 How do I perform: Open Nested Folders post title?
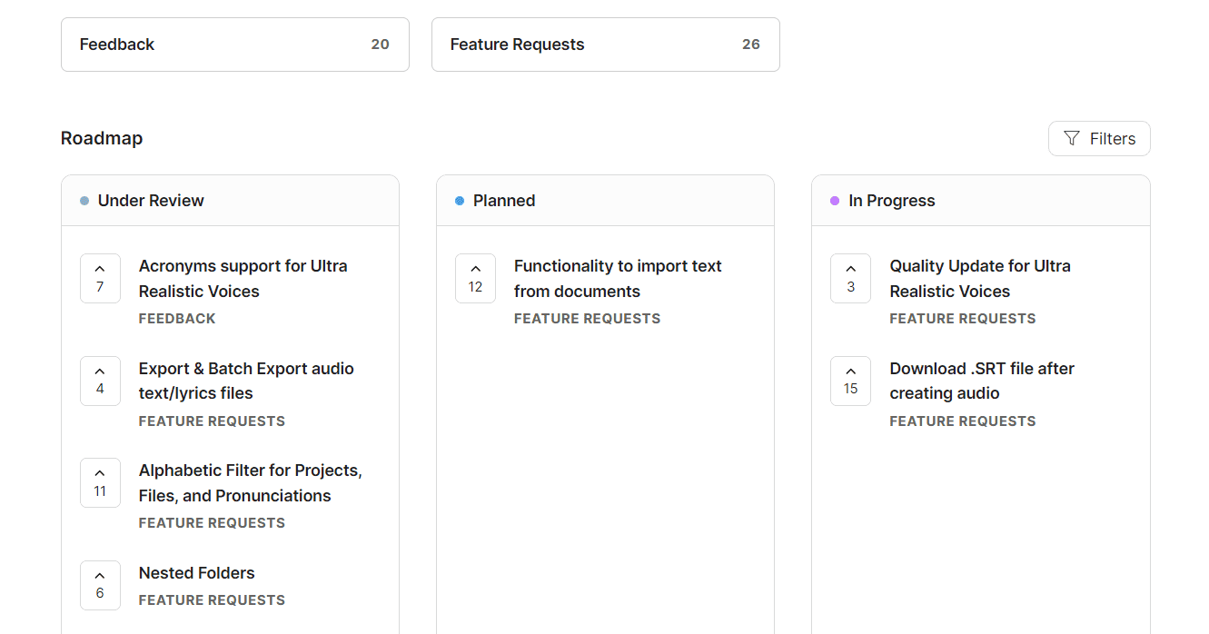tap(196, 573)
